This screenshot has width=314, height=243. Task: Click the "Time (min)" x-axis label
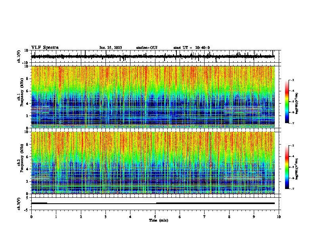[x=159, y=220]
